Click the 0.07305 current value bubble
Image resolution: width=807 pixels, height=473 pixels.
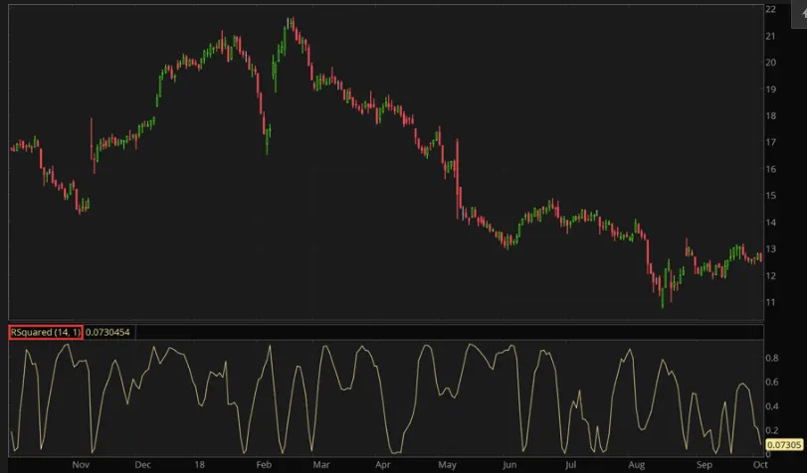click(784, 445)
